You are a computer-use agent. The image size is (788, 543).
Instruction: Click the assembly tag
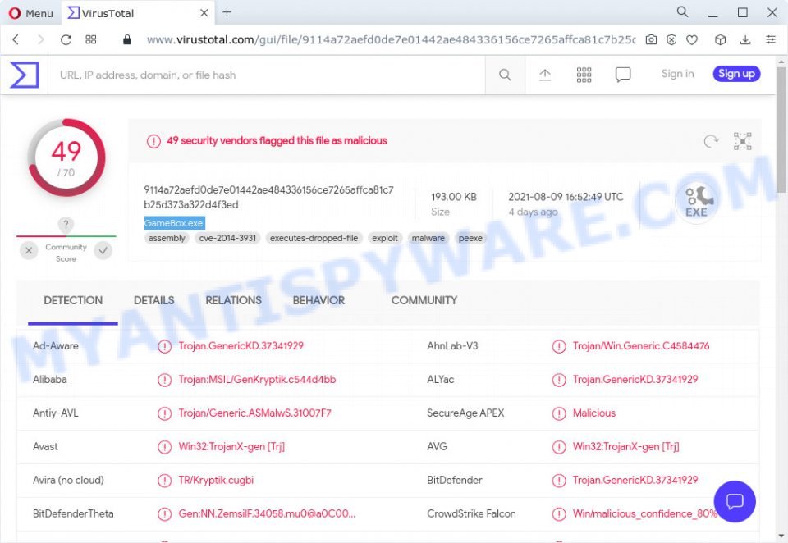[x=167, y=238]
